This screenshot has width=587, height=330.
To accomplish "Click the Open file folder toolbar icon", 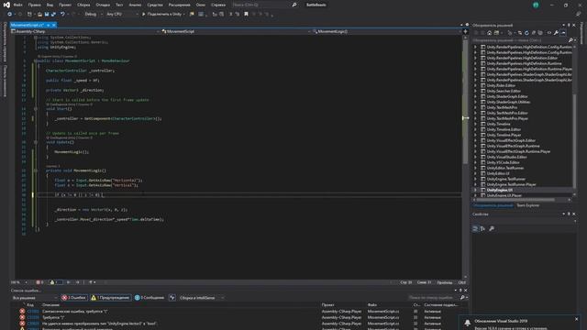I will 39,15.
